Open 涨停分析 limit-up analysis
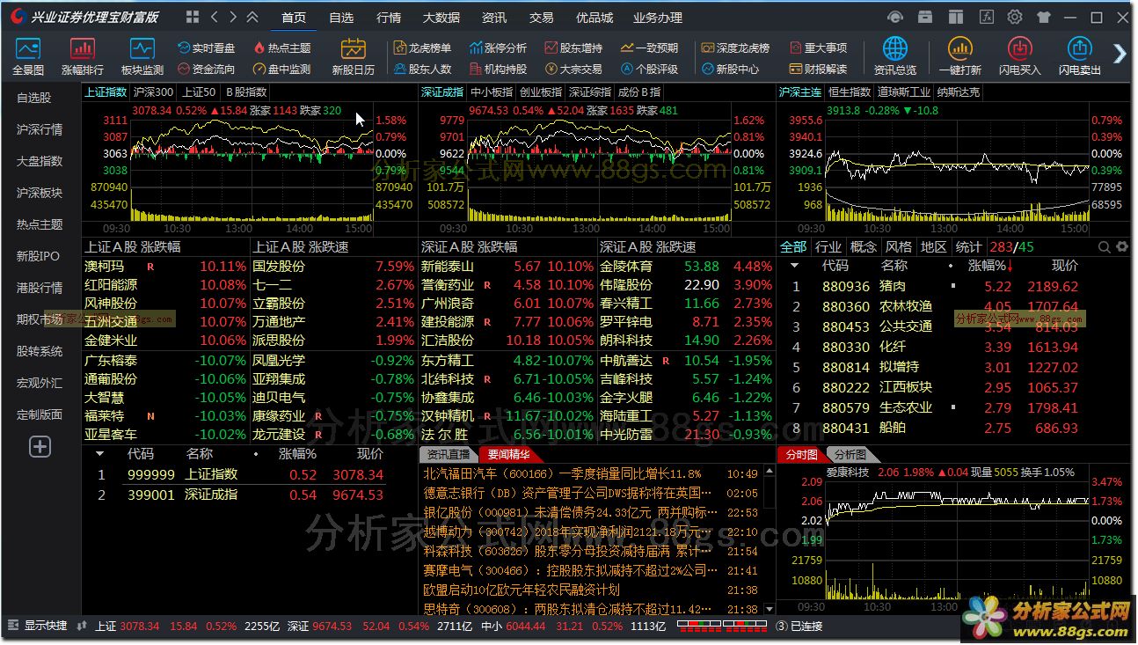Screen dimensions: 1138x645 point(499,48)
